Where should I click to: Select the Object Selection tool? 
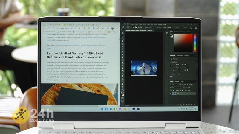[122, 41]
